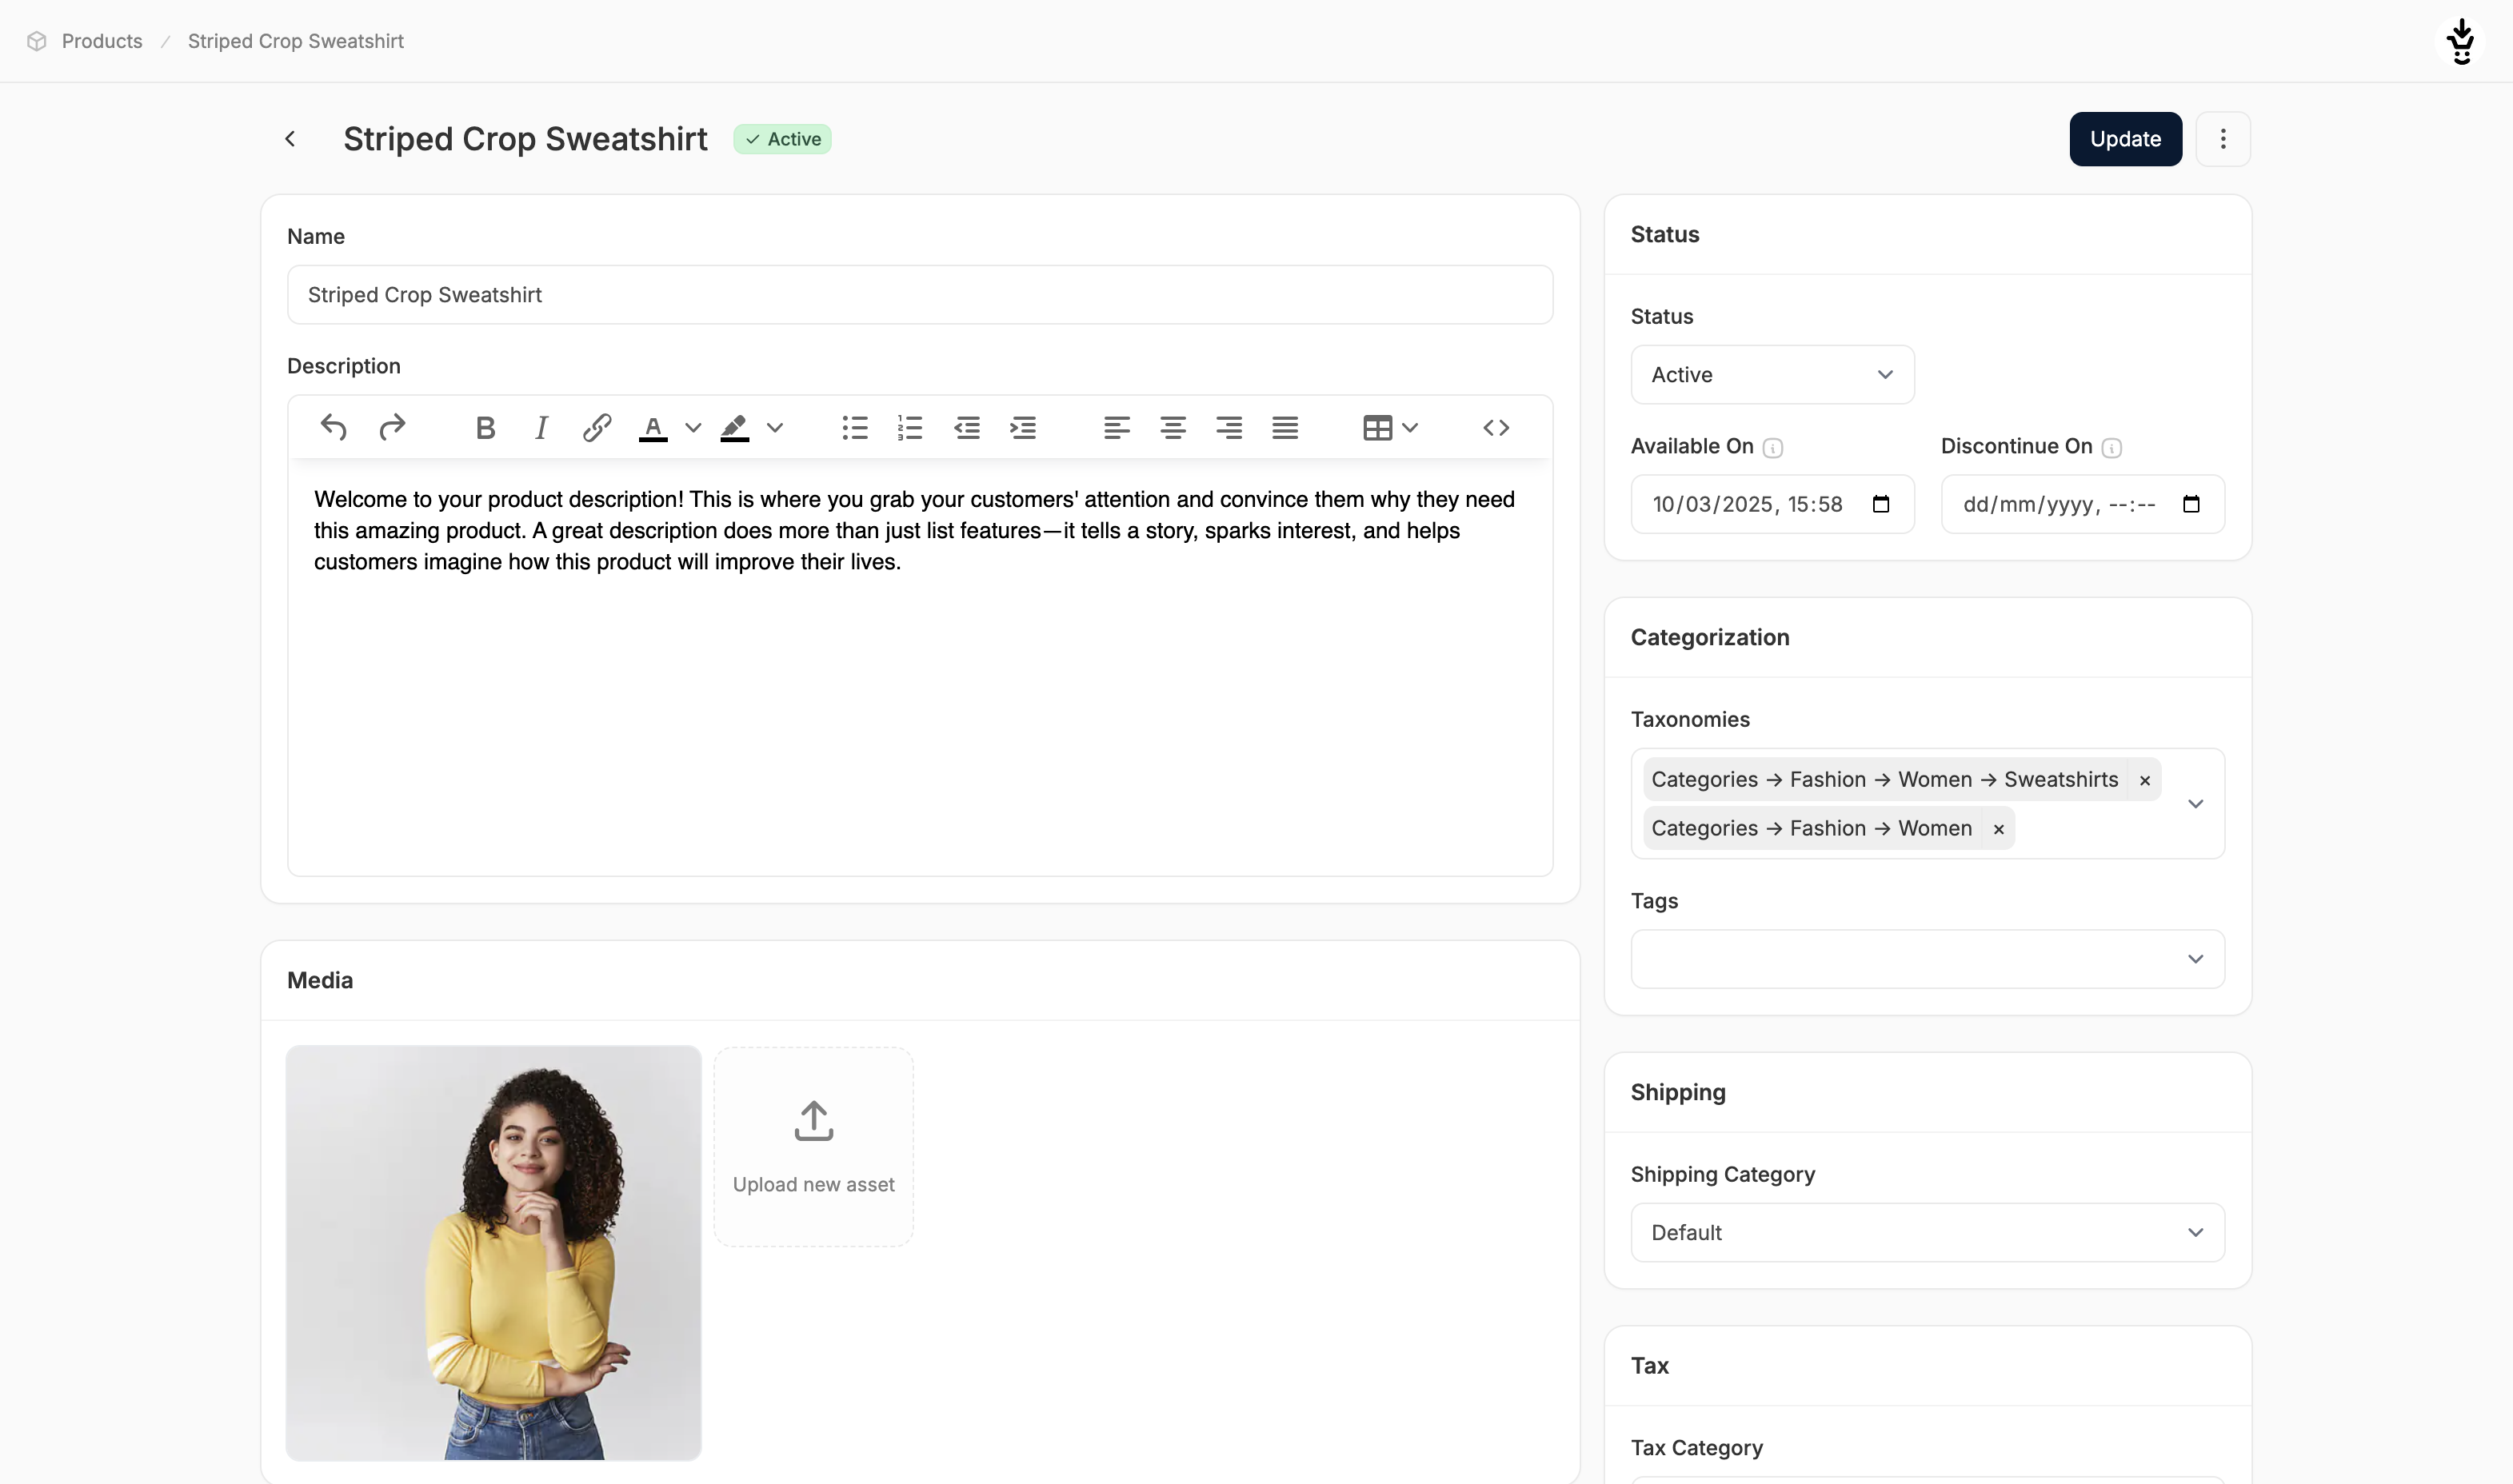This screenshot has height=1484, width=2513.
Task: Go to Products in the breadcrumb
Action: click(102, 41)
